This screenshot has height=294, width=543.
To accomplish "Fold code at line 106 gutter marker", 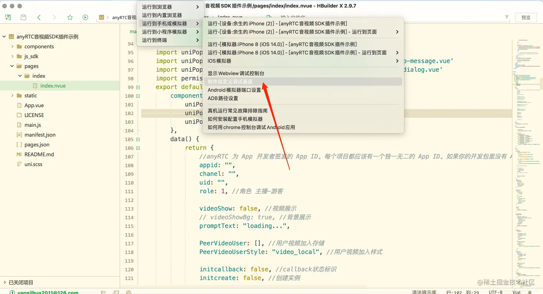I will [138, 148].
